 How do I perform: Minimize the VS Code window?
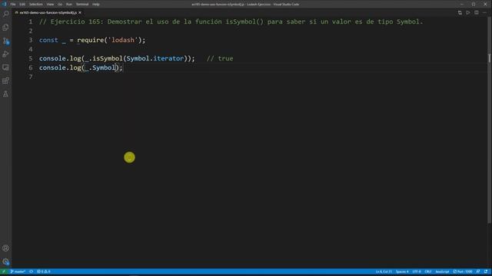[x=462, y=4]
